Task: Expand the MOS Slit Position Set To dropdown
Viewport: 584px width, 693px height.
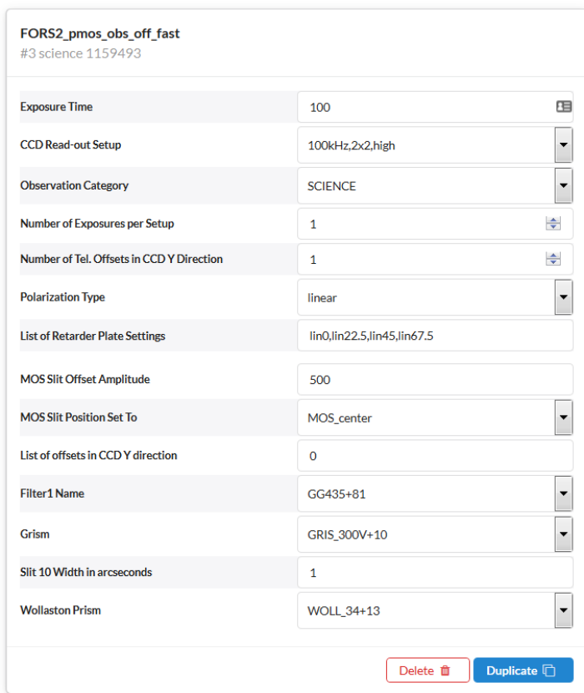Action: [565, 417]
